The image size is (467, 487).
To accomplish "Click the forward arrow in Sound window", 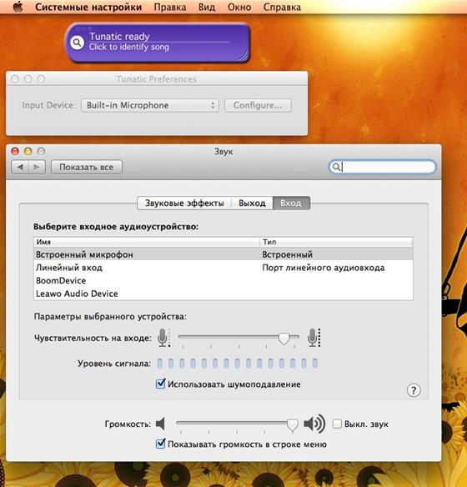I will pyautogui.click(x=37, y=167).
